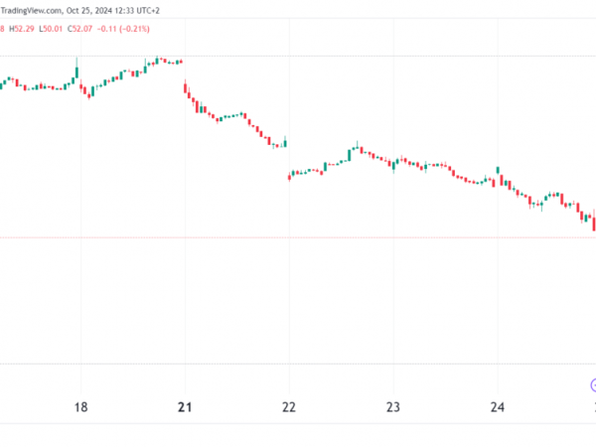Click the green candle peak between dates 22 and 23

[x=357, y=149]
